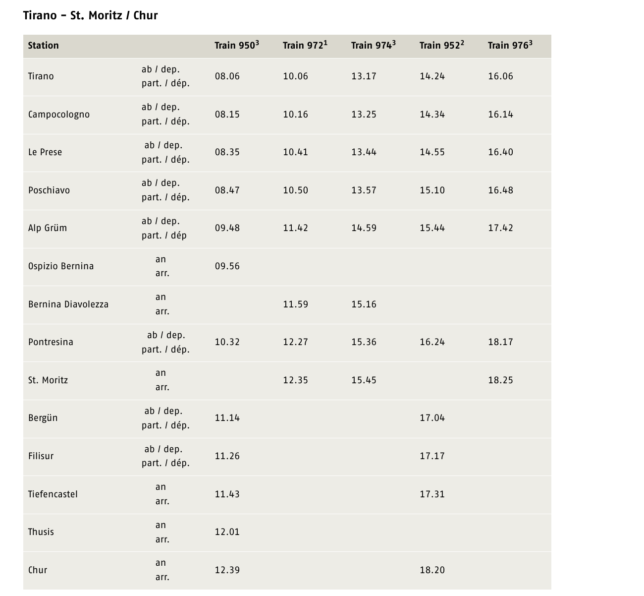Screen dimensions: 644x596
Task: Click the Poschiavo 15.10 departure time
Action: tap(432, 190)
